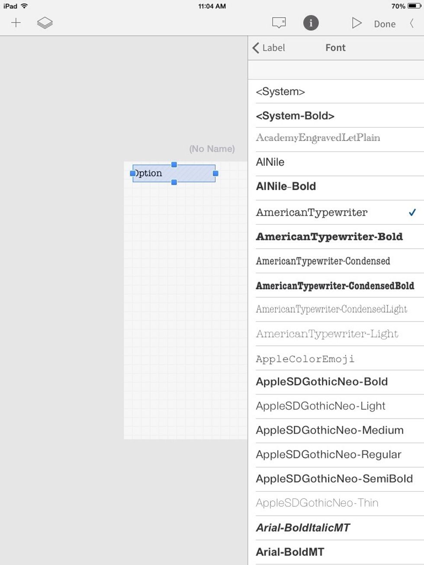
Task: Start preview with the play icon
Action: click(x=357, y=22)
